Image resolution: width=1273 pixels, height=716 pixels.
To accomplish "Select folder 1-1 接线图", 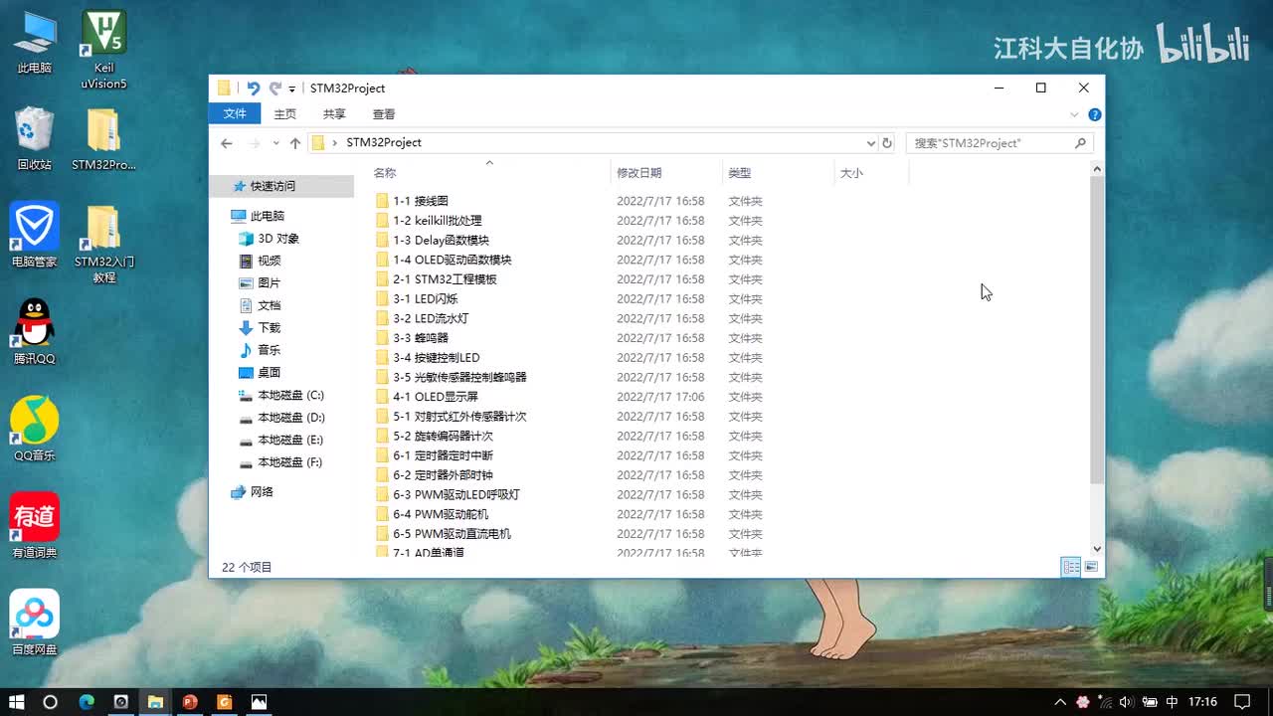I will tap(412, 201).
